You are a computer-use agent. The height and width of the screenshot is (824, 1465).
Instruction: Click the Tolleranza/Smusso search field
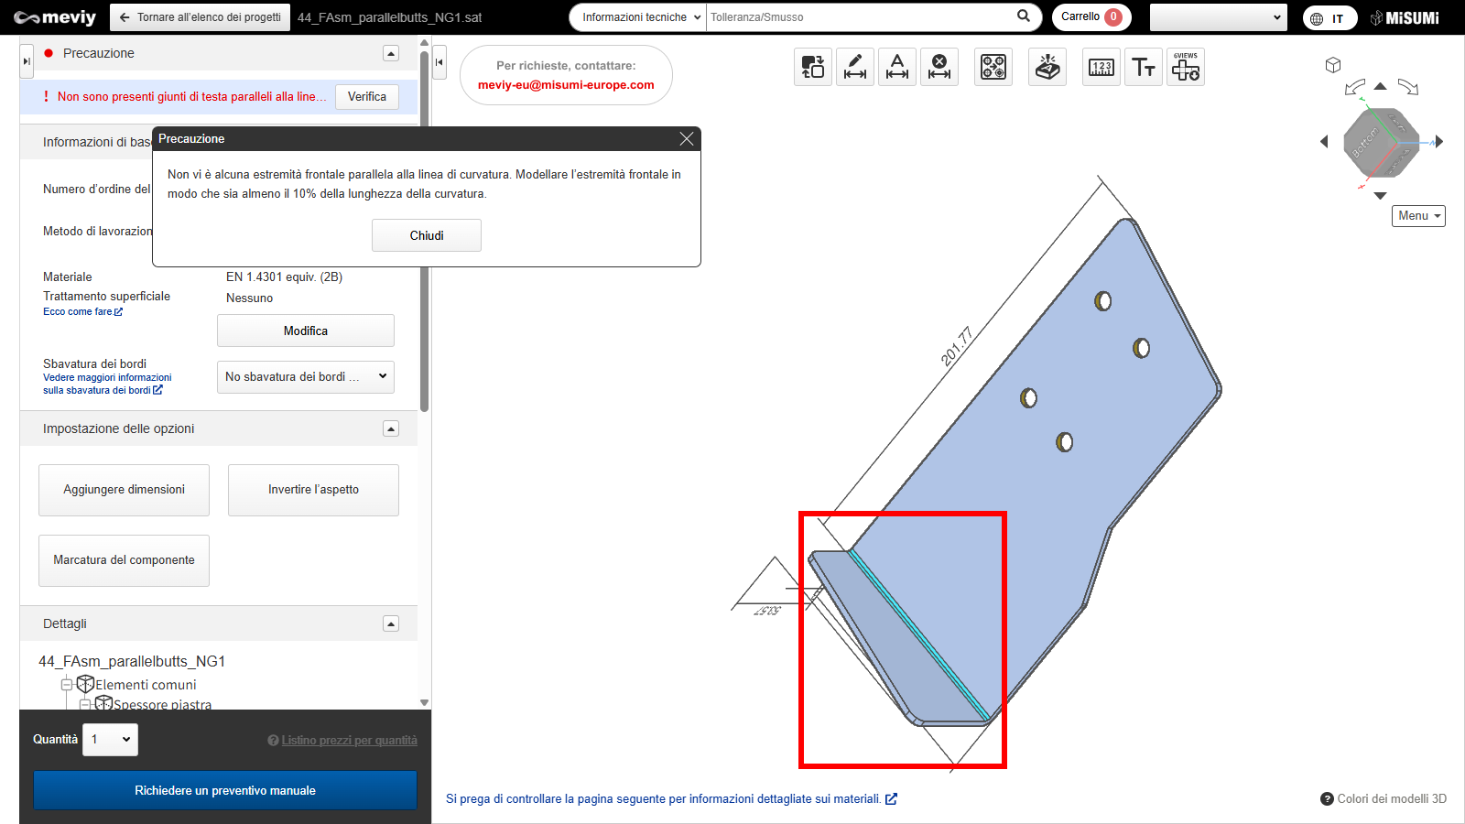[x=861, y=17]
